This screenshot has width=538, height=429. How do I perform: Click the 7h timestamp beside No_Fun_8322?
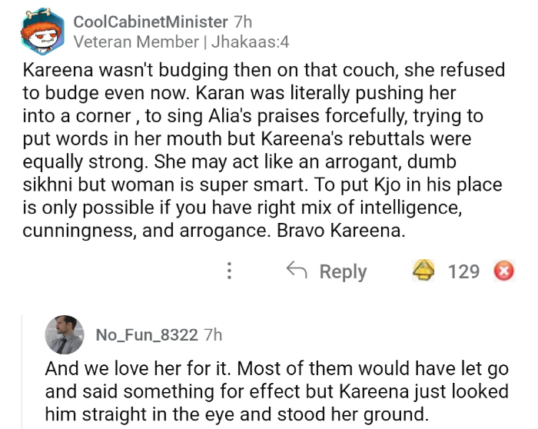[x=215, y=334]
